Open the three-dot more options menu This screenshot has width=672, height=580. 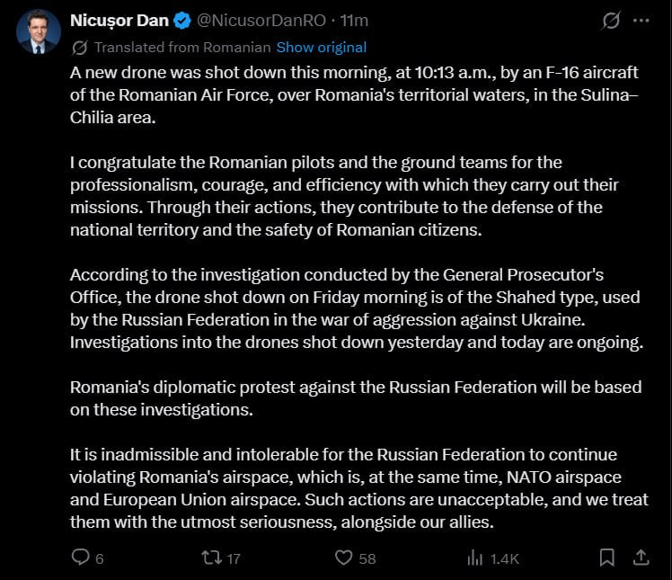(641, 20)
